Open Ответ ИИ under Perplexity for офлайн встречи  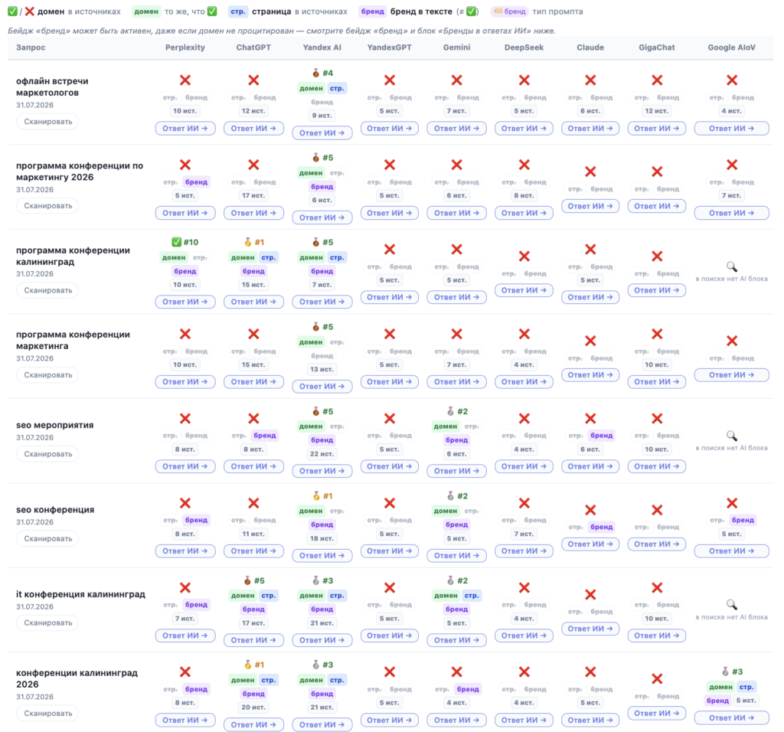tap(185, 129)
